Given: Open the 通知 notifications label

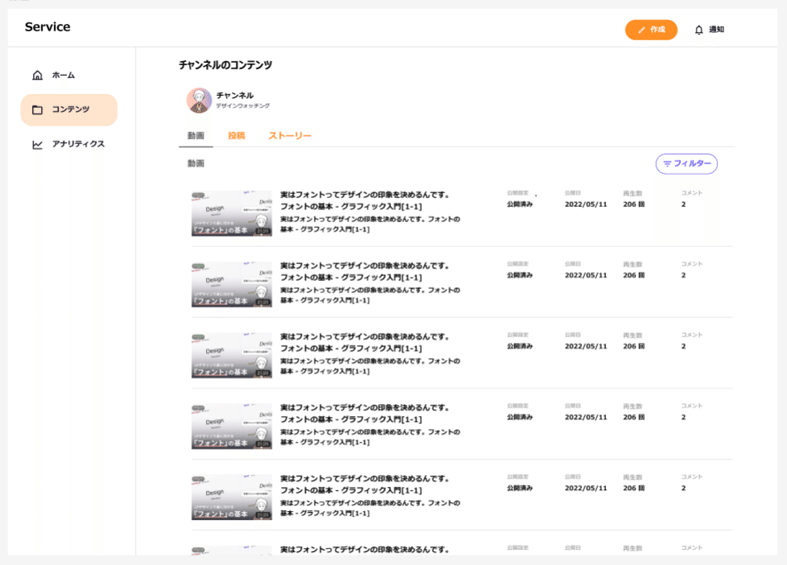Looking at the screenshot, I should pyautogui.click(x=716, y=30).
